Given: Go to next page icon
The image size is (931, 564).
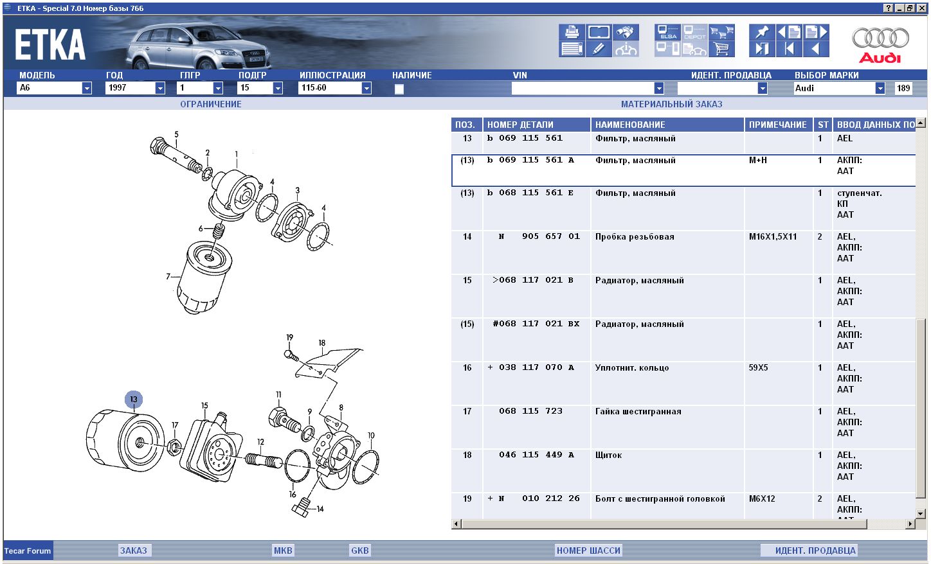Looking at the screenshot, I should 816,32.
